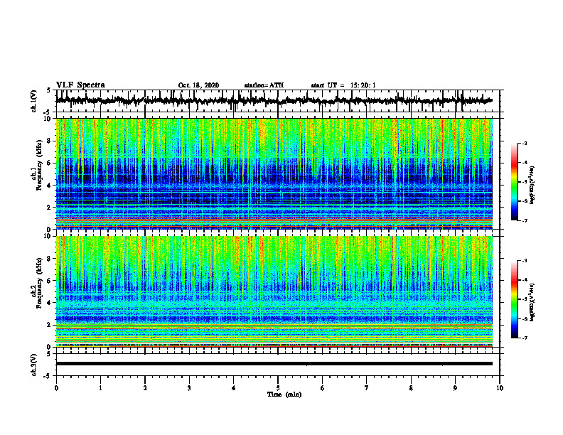Click the ch.1 spectrogram color bar
Viewport: 563px width, 435px height.
point(515,182)
